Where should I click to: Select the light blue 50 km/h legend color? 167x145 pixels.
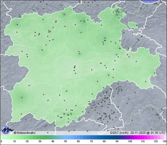click(x=66, y=137)
